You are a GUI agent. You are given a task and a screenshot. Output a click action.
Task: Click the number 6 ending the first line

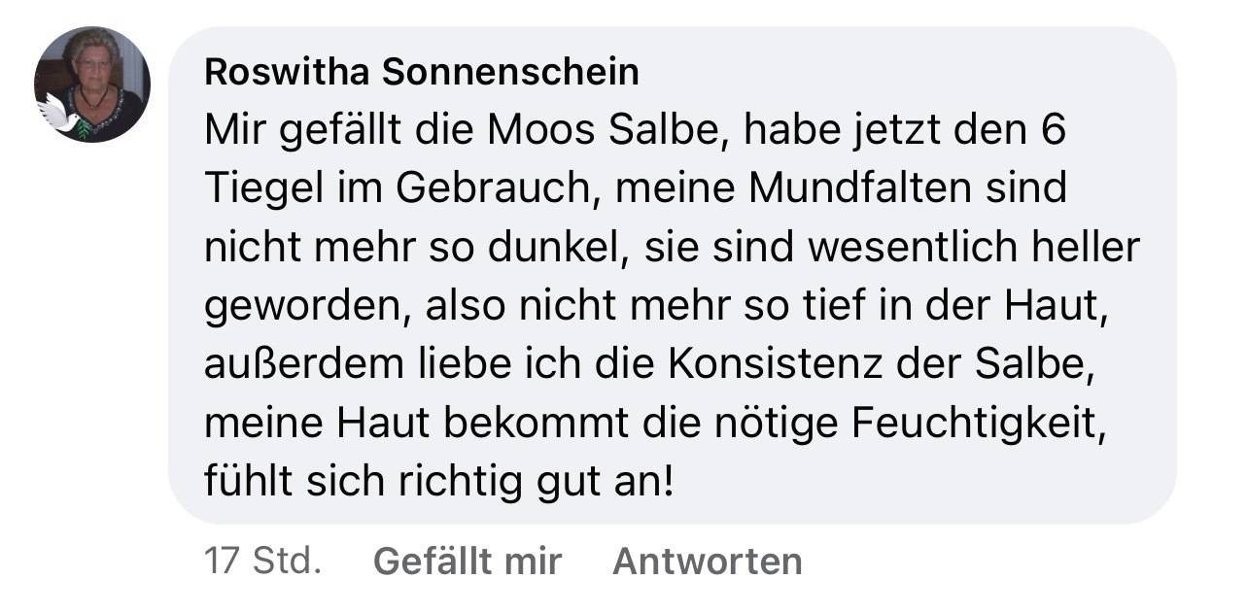click(1054, 131)
